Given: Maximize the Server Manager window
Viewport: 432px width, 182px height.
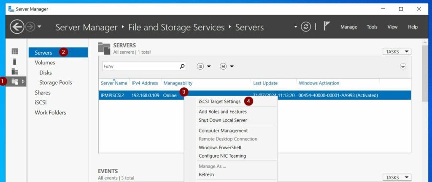Looking at the screenshot, I should coord(401,9).
